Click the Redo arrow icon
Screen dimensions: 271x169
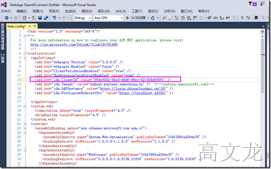click(64, 18)
